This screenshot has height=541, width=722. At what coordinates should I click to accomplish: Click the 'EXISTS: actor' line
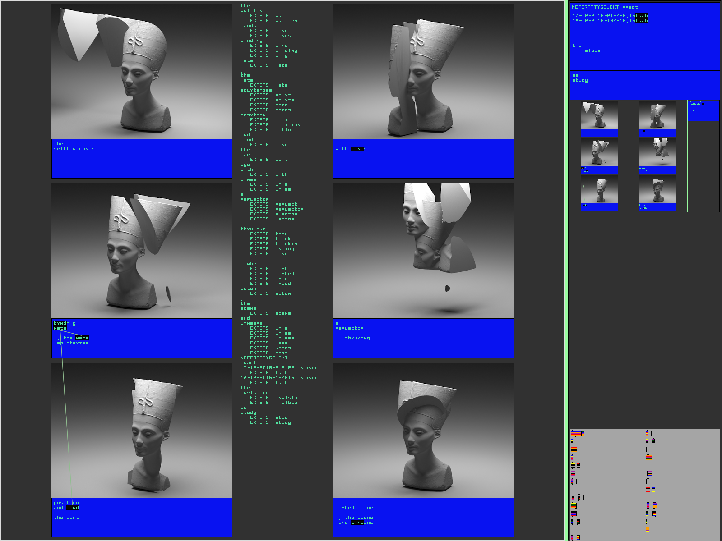click(270, 293)
